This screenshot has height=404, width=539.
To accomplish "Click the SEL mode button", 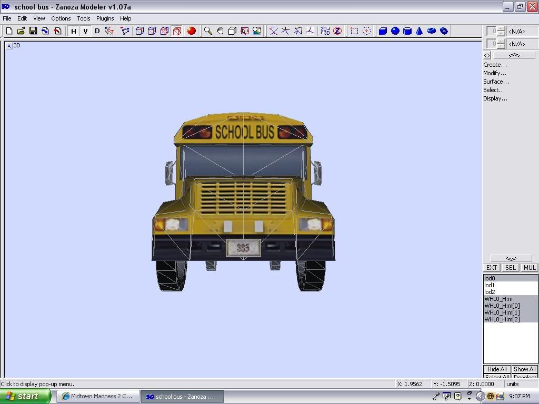I will pyautogui.click(x=511, y=267).
